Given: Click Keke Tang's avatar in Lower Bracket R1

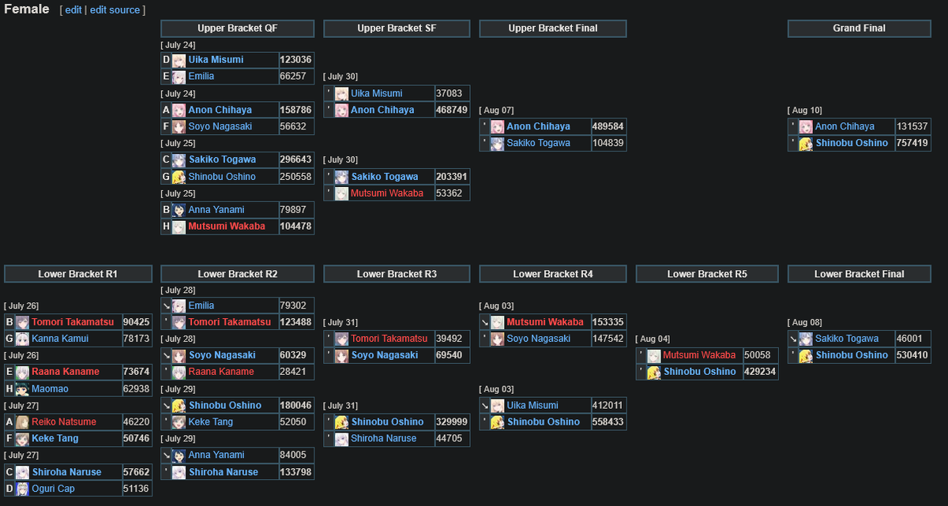Looking at the screenshot, I should (23, 438).
